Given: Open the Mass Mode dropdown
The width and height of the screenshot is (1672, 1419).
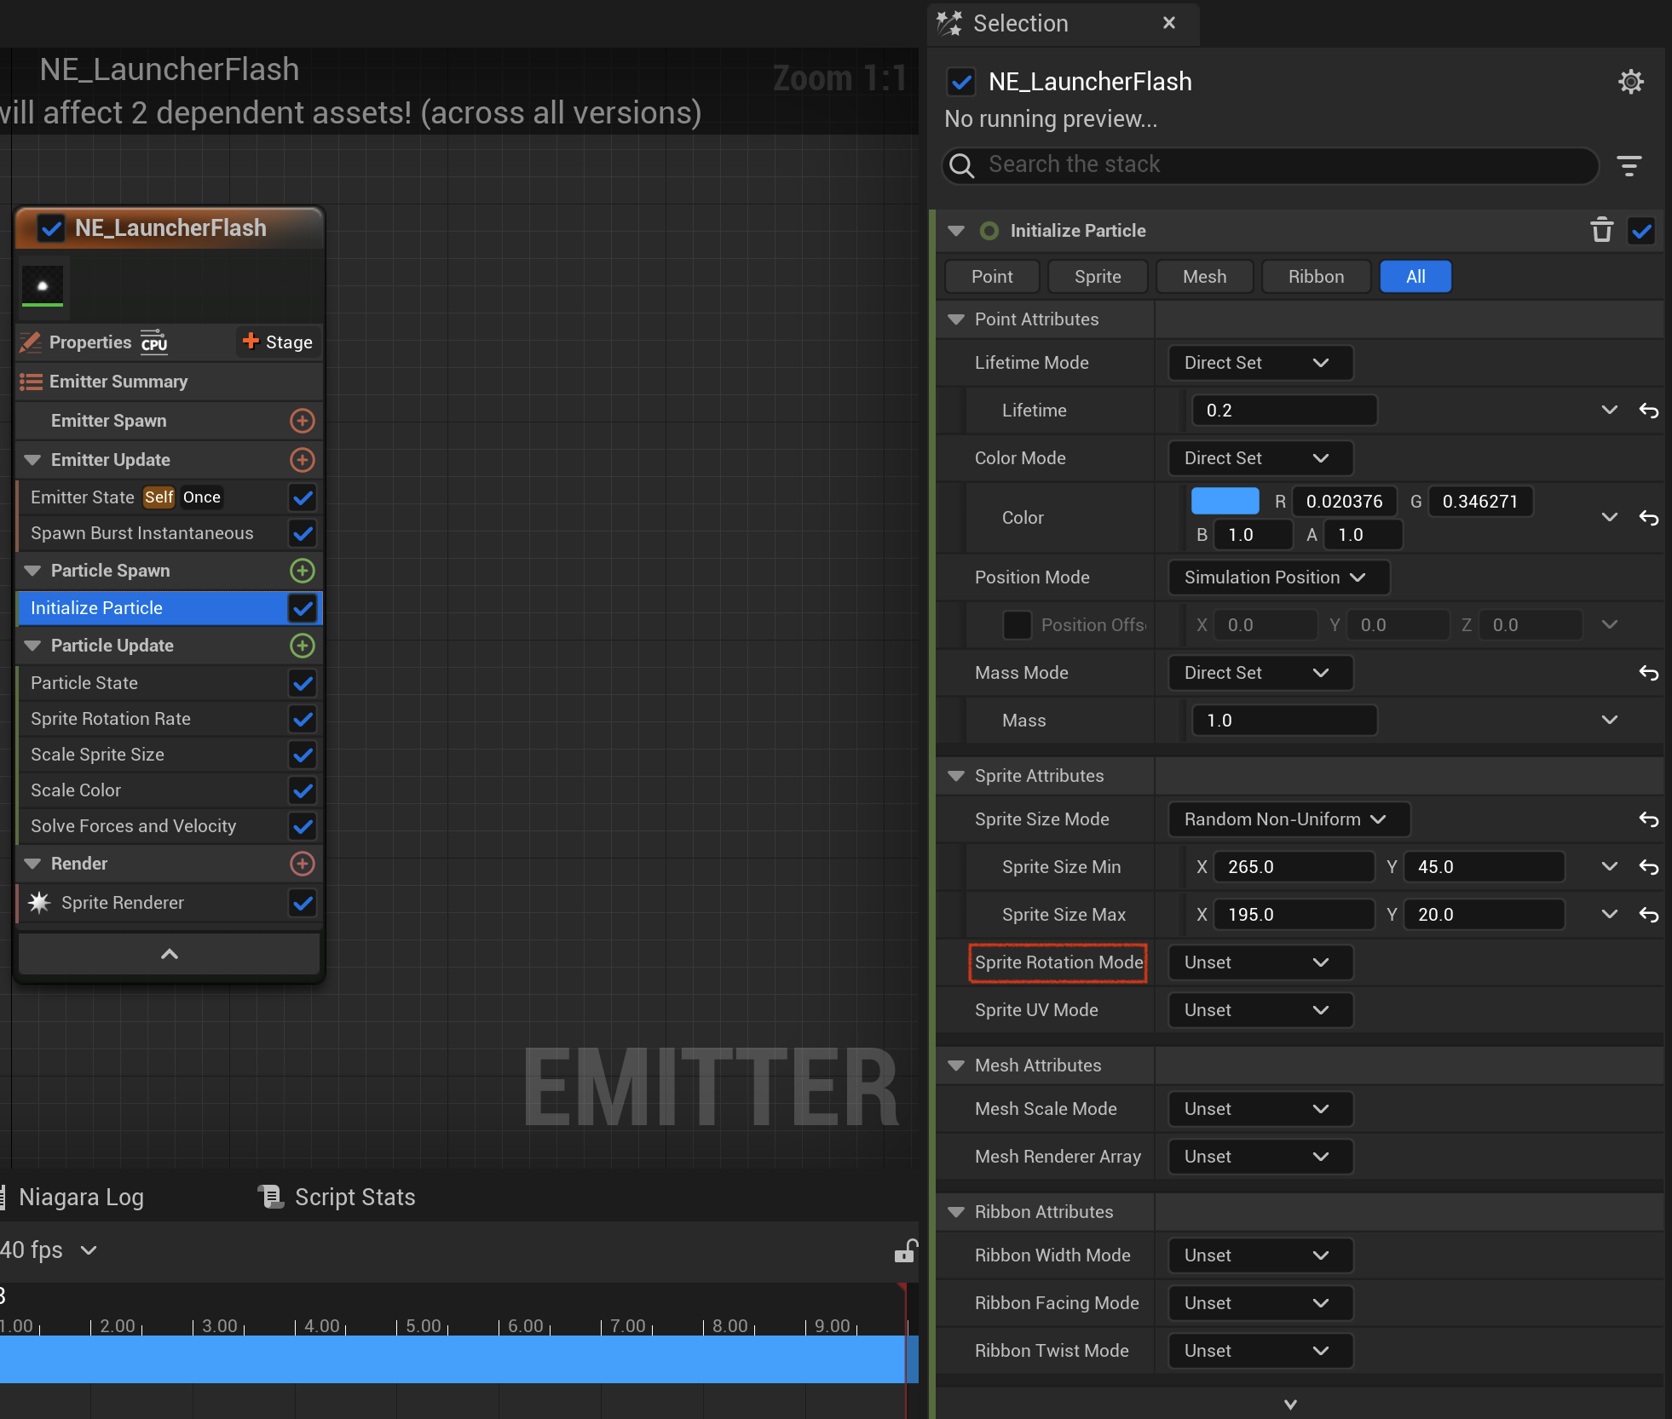Looking at the screenshot, I should pos(1260,673).
